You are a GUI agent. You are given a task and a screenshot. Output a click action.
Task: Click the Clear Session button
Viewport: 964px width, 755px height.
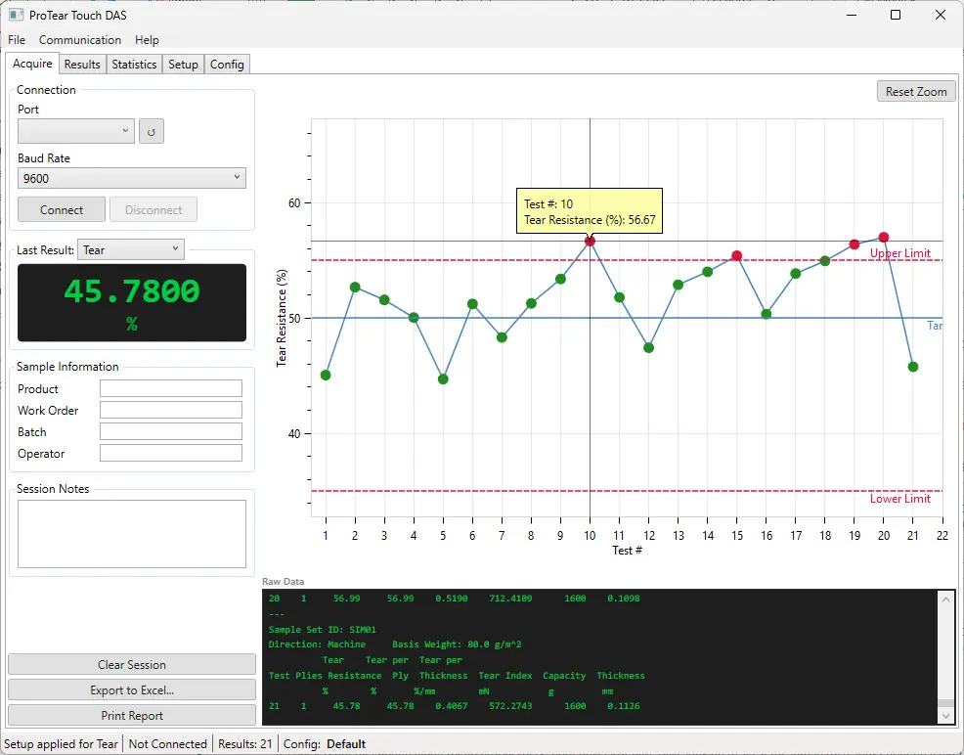tap(132, 665)
